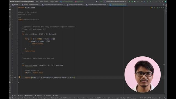The height and width of the screenshot is (99, 176).
Task: Collapse fun approach2 fold marker
Action: pyautogui.click(x=18, y=65)
